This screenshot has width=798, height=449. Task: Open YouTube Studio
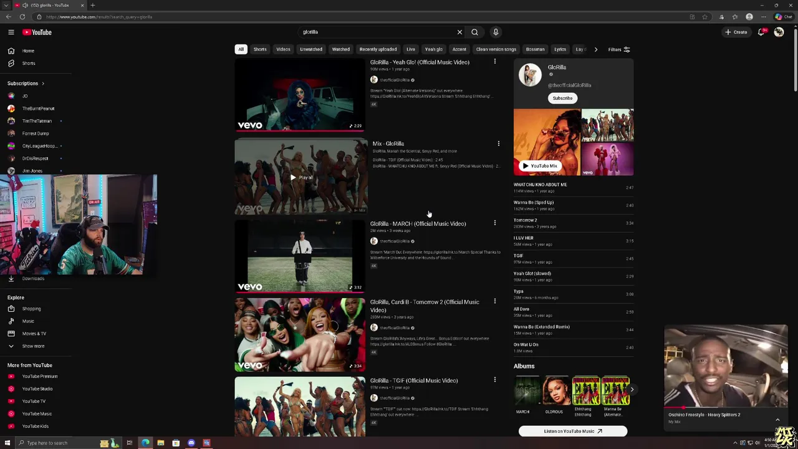[37, 389]
